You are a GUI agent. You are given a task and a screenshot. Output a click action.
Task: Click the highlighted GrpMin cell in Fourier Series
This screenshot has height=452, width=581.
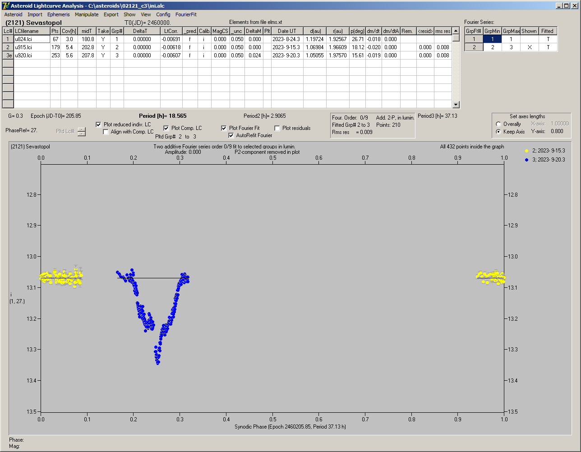click(492, 39)
